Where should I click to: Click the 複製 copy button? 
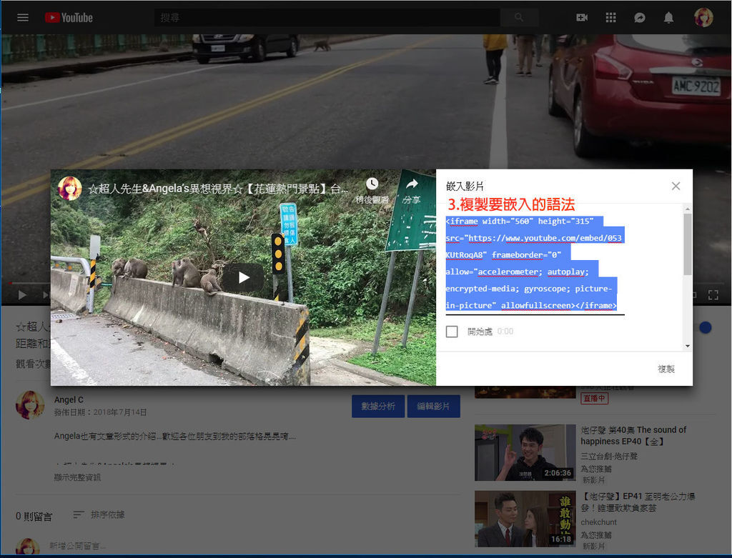click(666, 369)
